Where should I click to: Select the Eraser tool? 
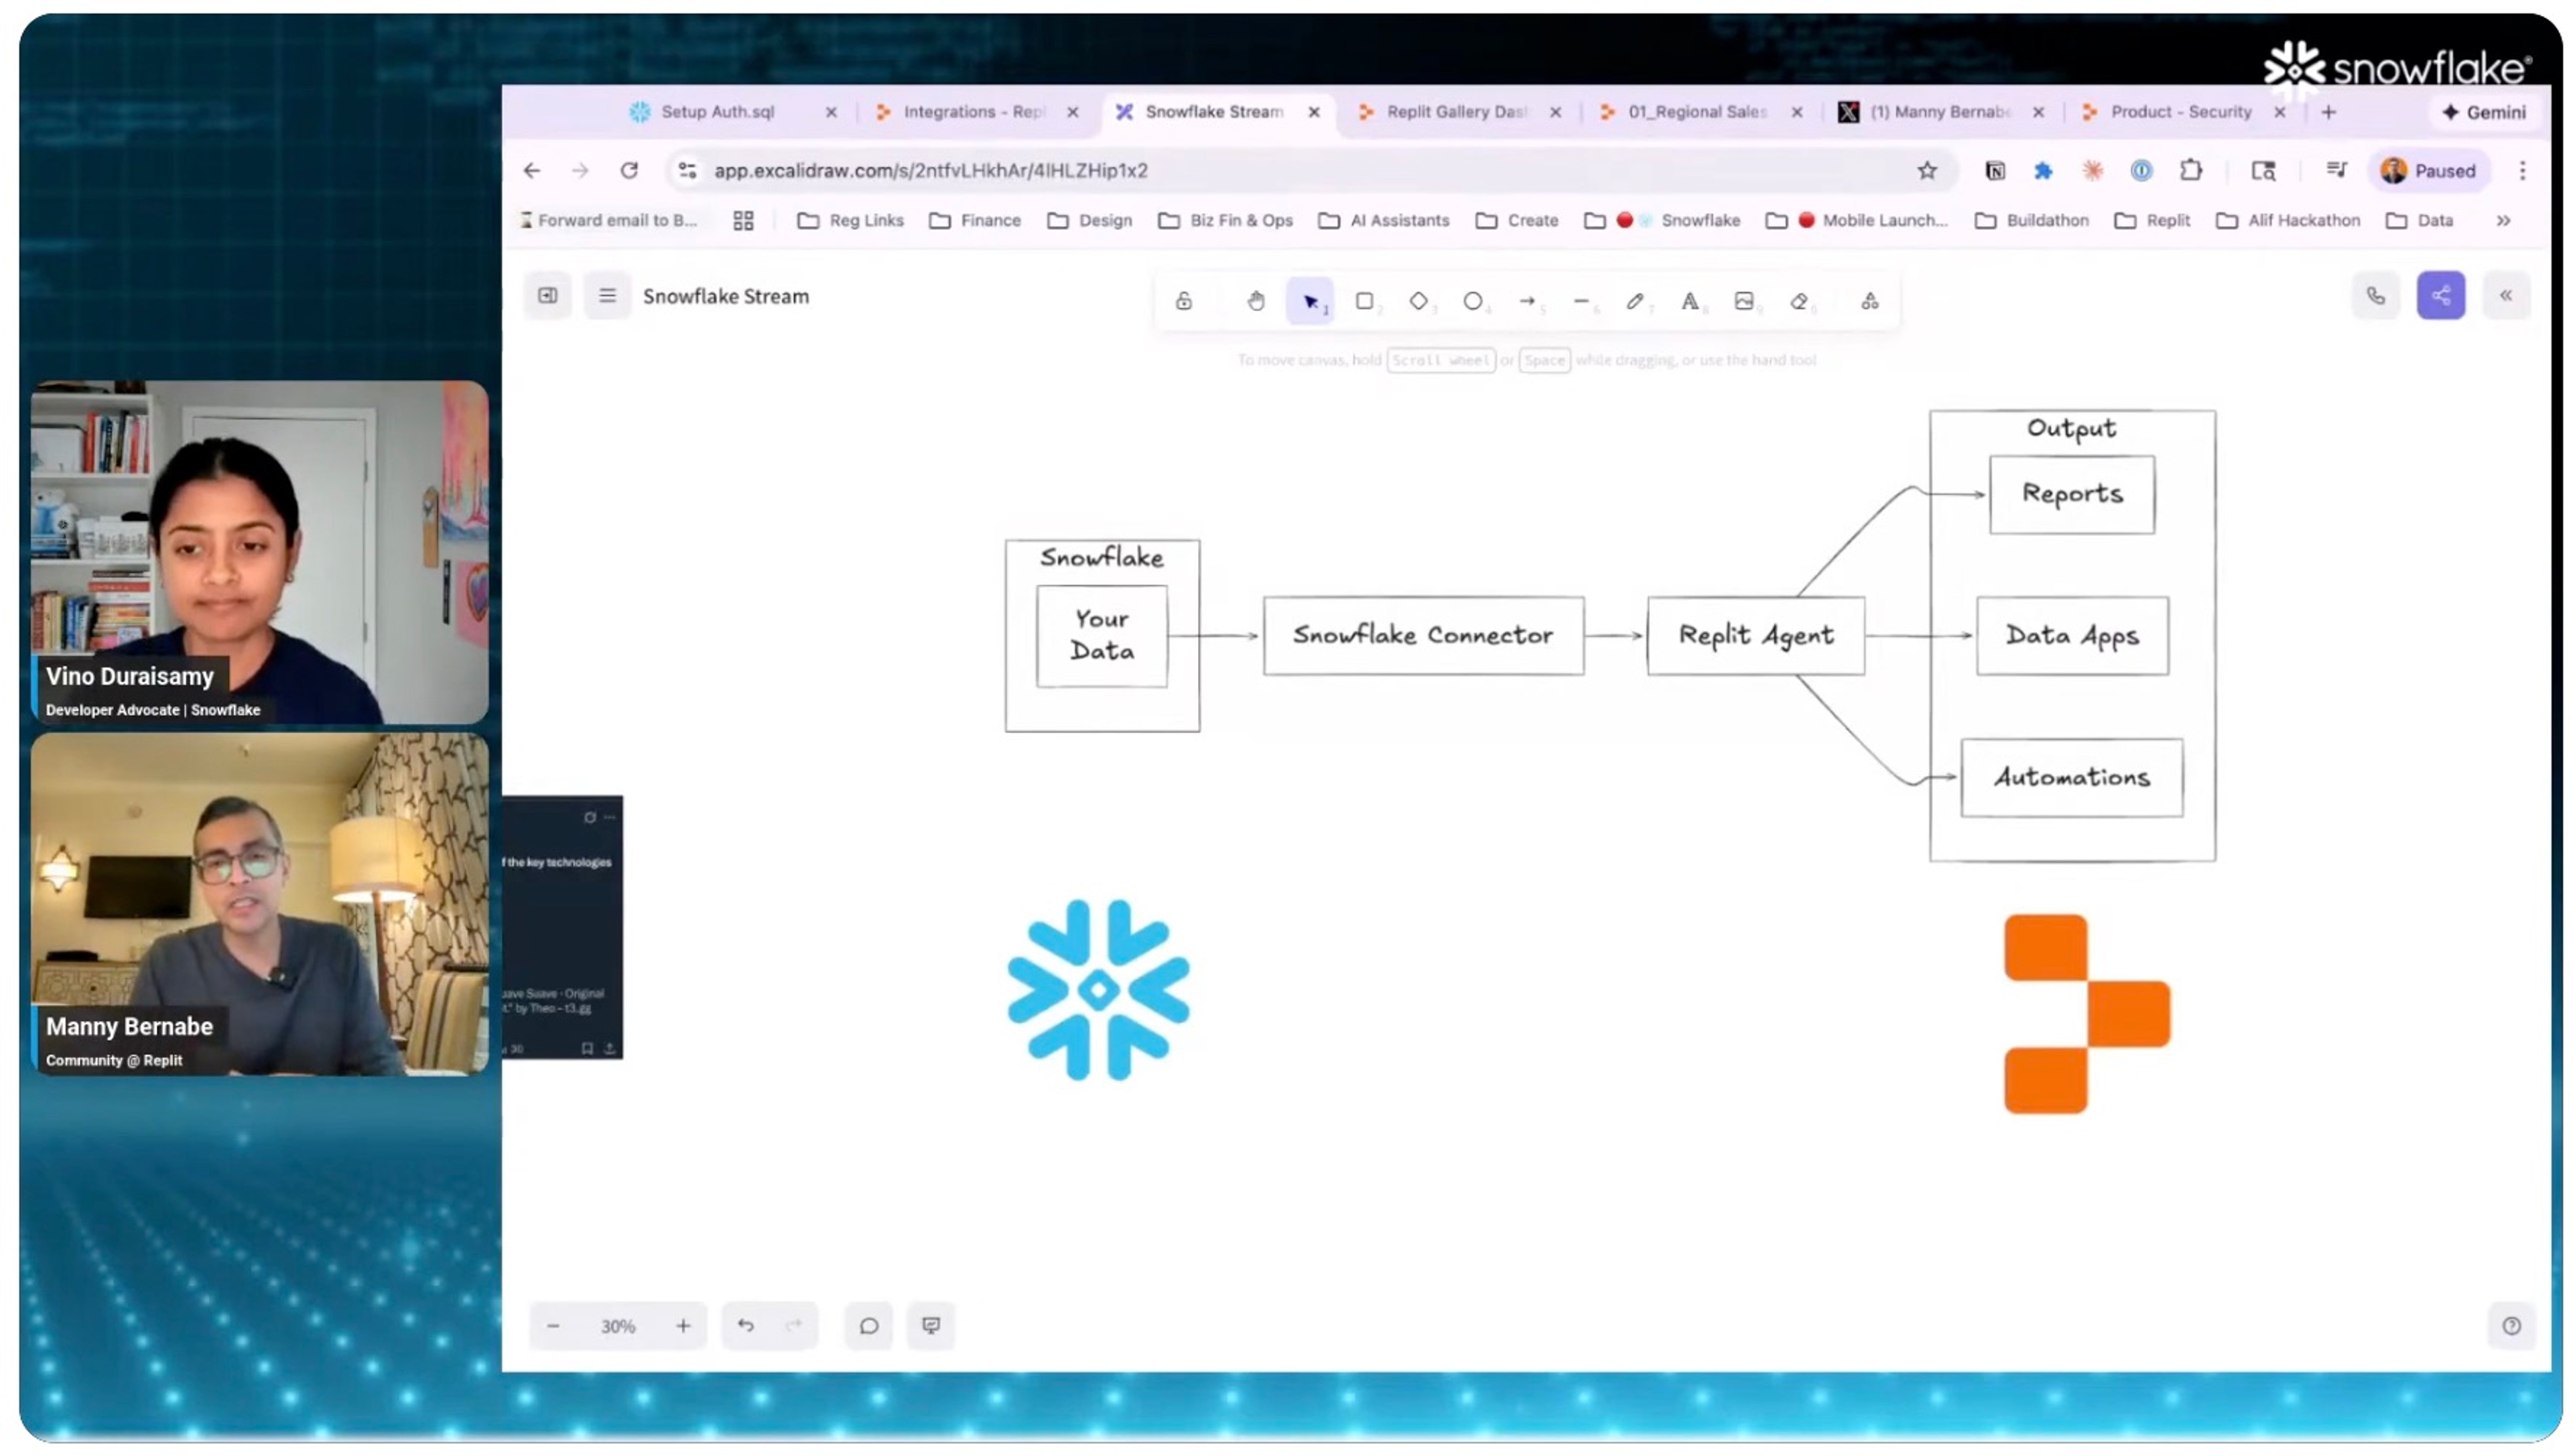click(x=1798, y=301)
